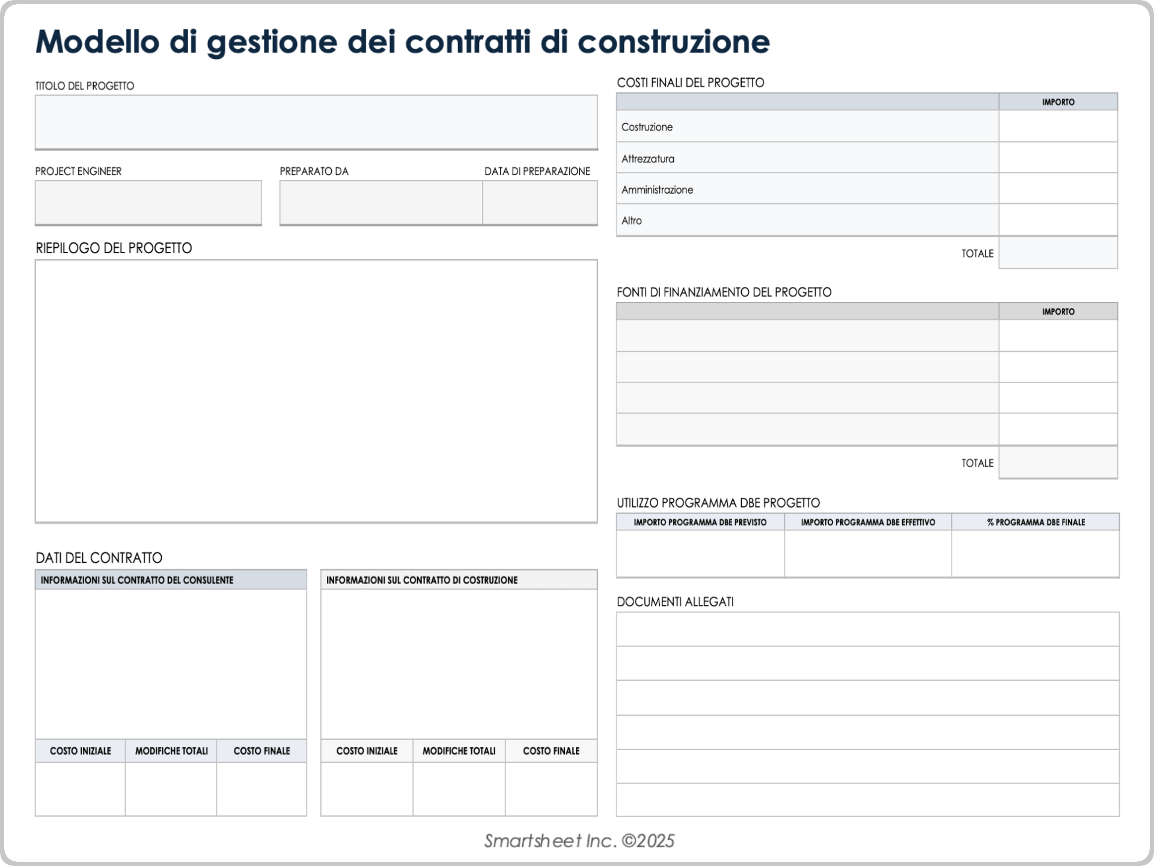Click the construction contract information box
This screenshot has height=866, width=1154.
pos(459,664)
